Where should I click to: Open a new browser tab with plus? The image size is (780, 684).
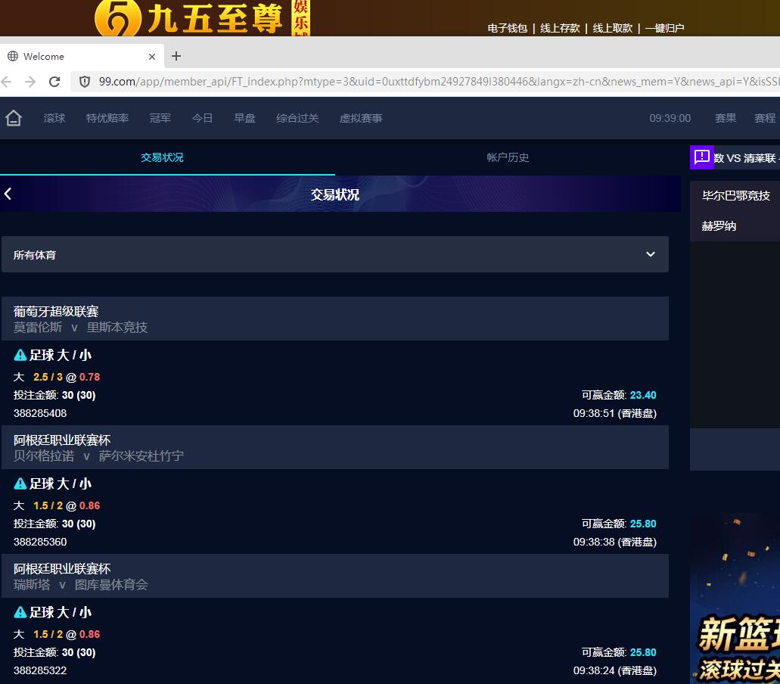pos(176,56)
